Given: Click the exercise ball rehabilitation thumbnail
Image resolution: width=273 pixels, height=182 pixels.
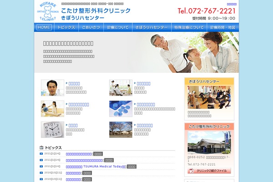Looking at the screenshot, I should 53,109.
